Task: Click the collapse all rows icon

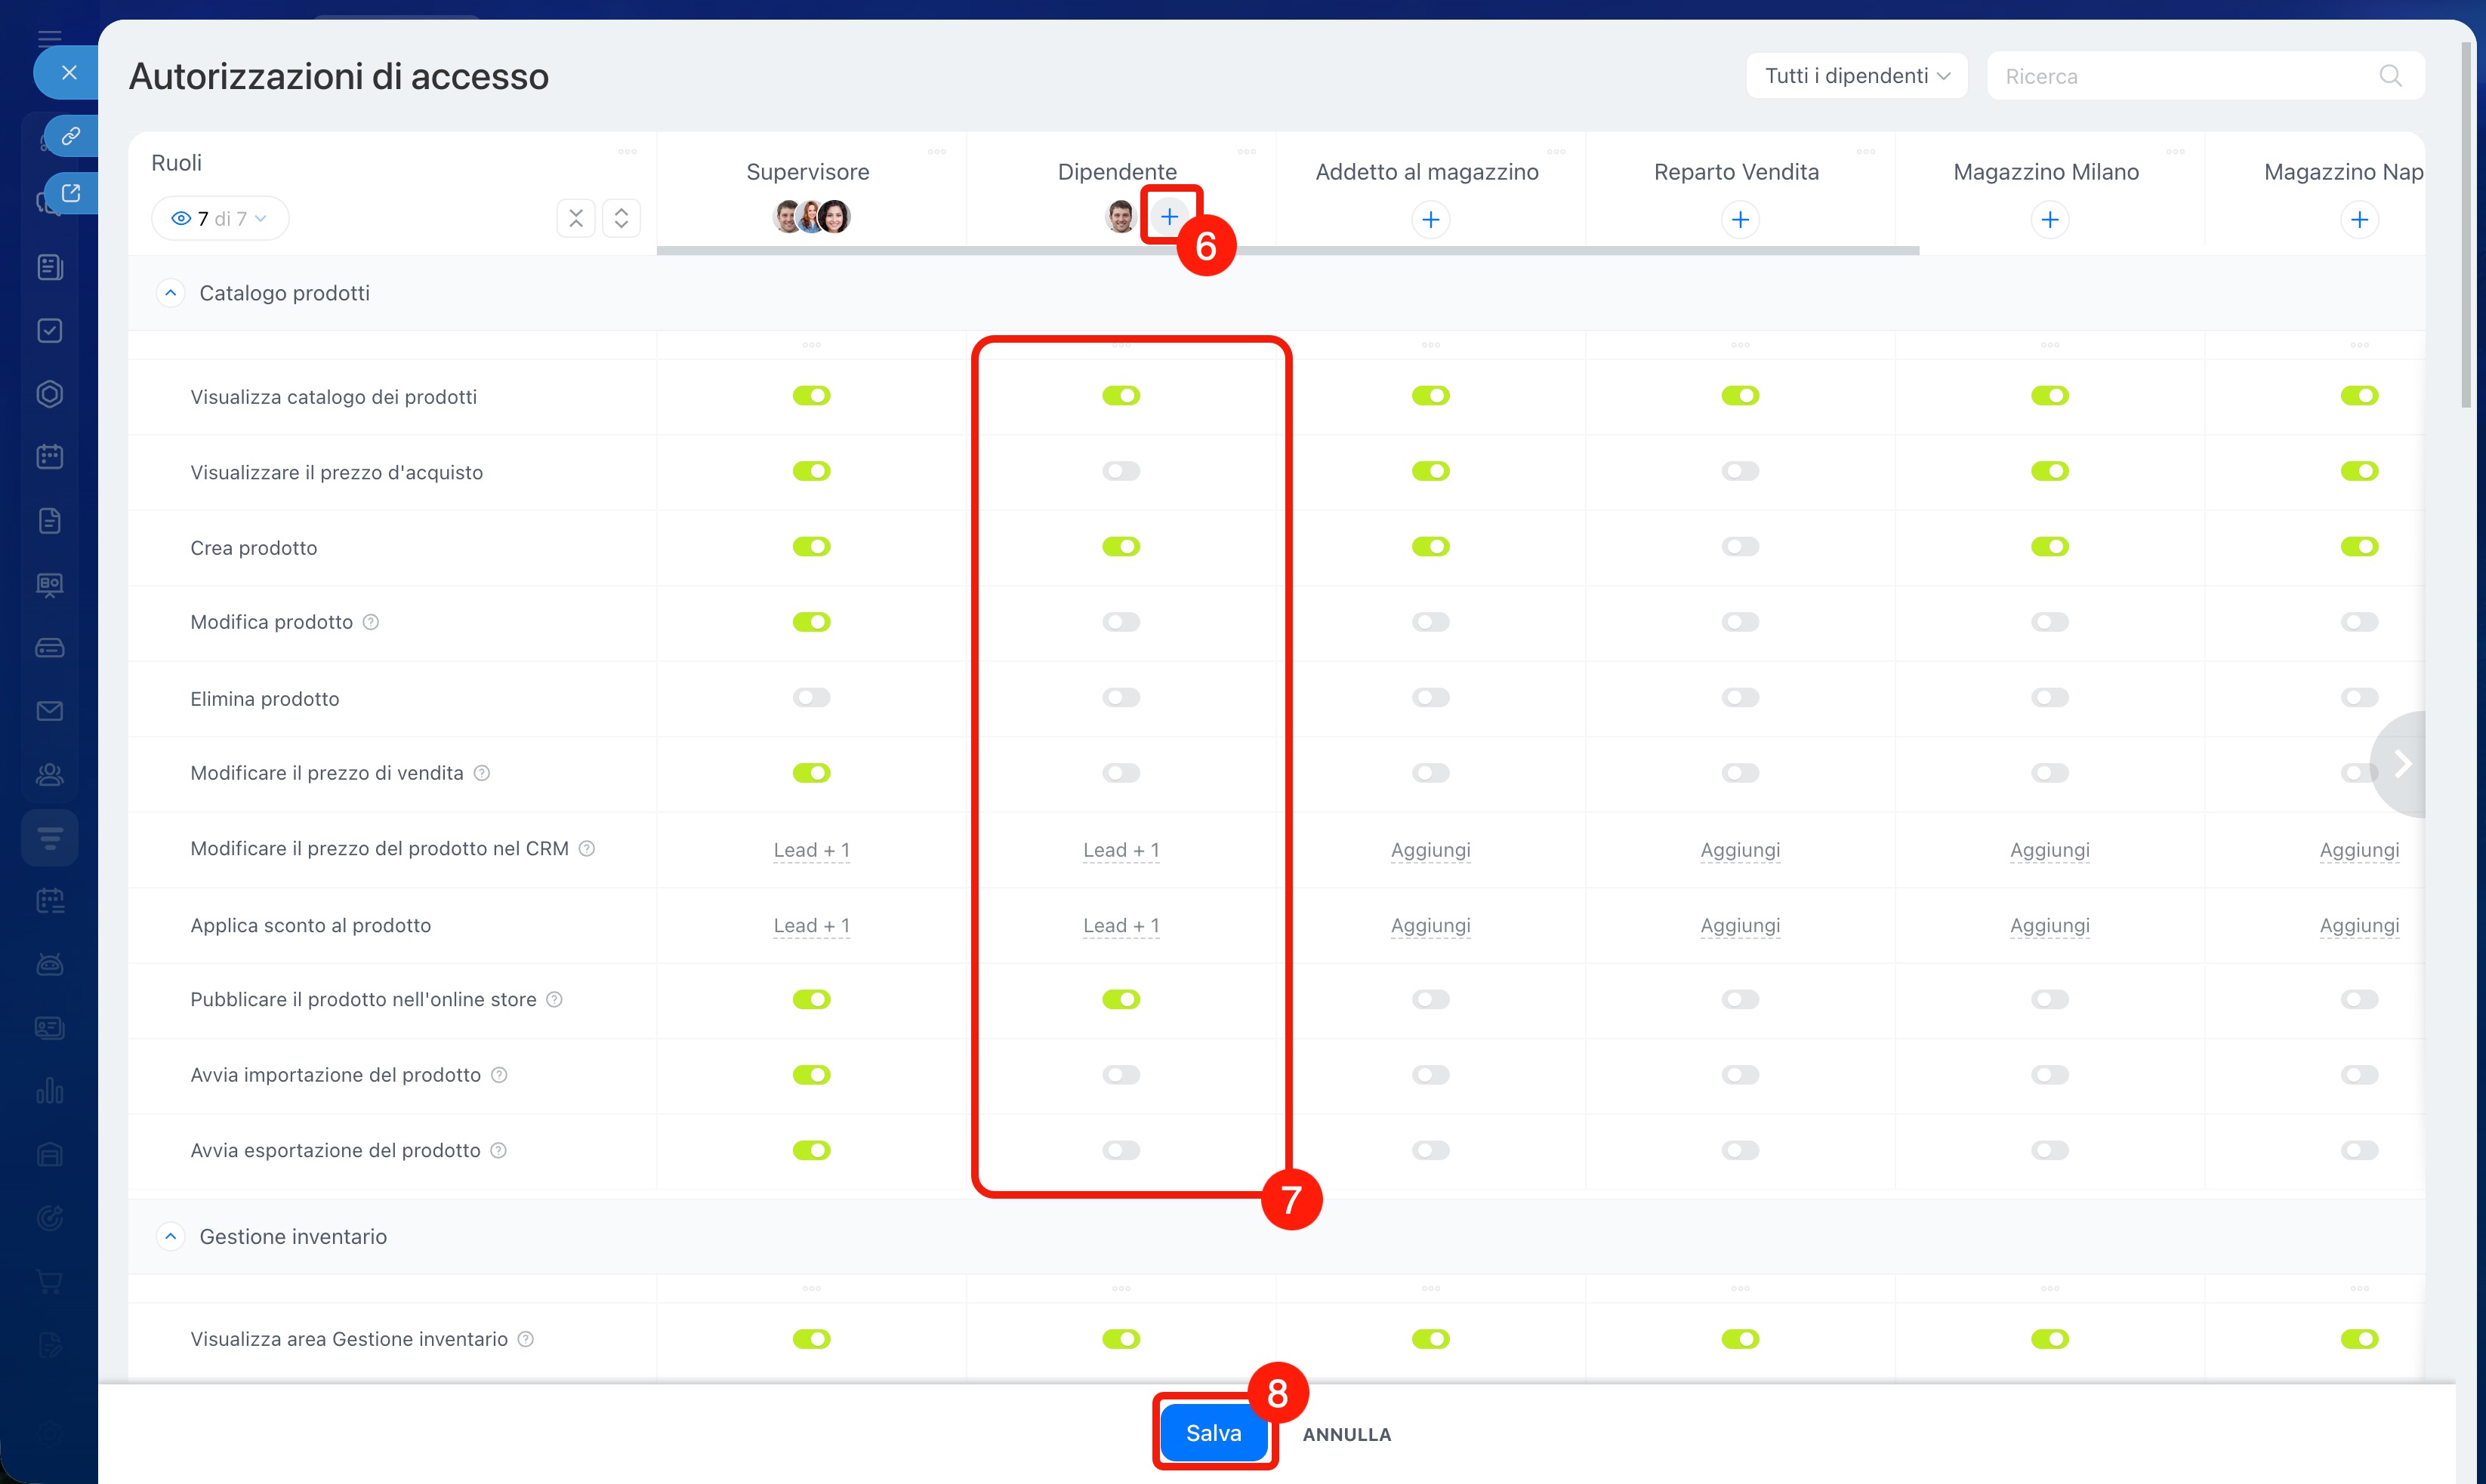Action: [575, 218]
